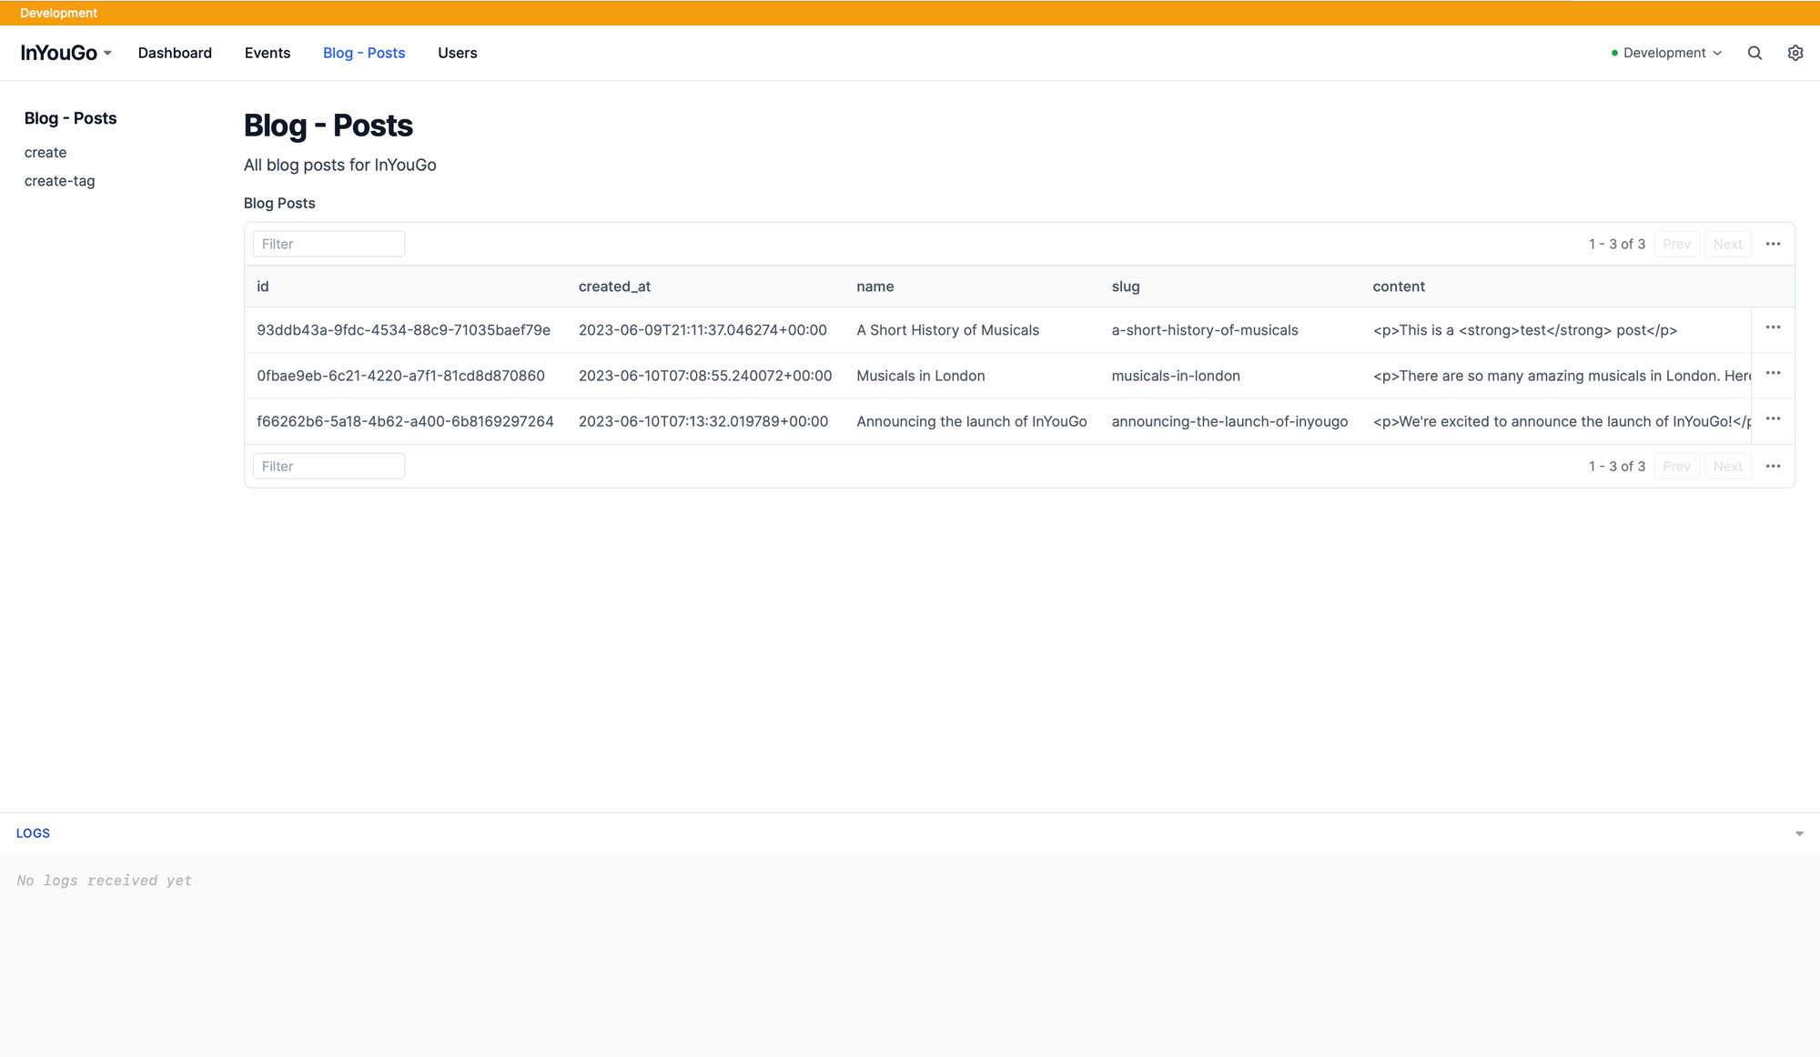The height and width of the screenshot is (1057, 1820).
Task: Select the Blog - Posts nav item
Action: 364,53
